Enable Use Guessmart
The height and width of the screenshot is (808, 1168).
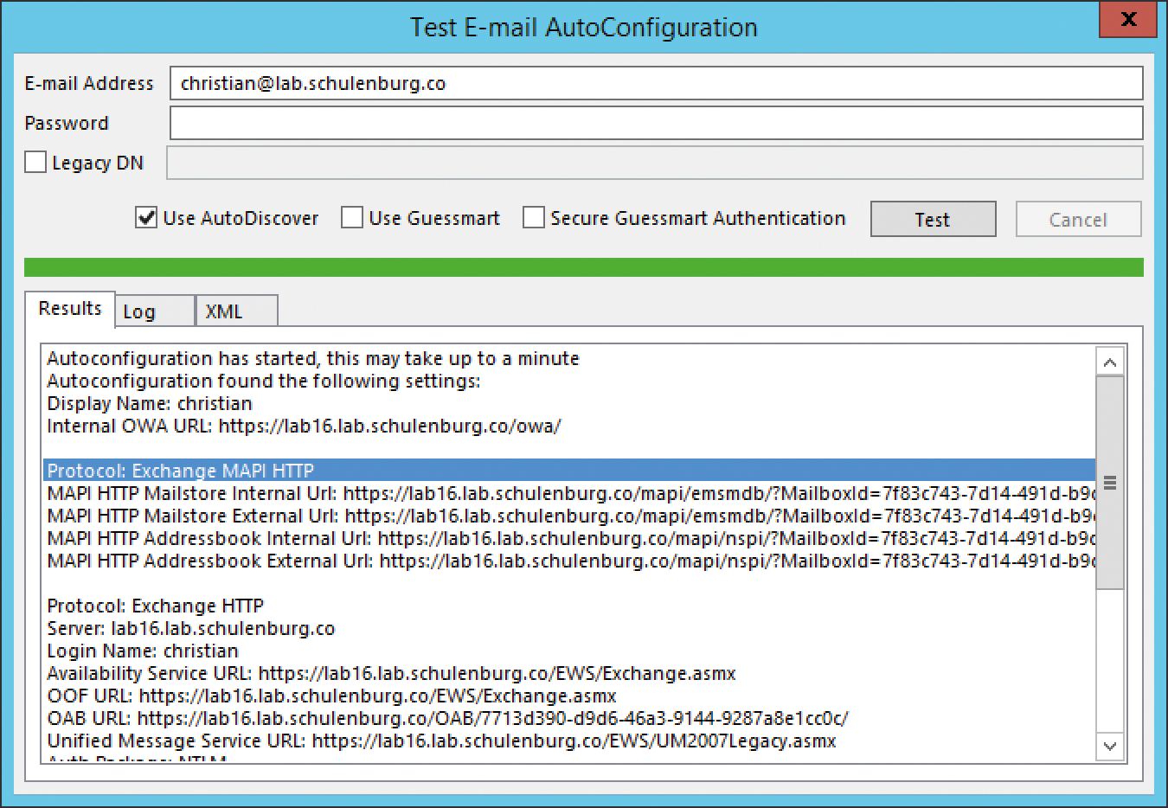click(x=351, y=218)
